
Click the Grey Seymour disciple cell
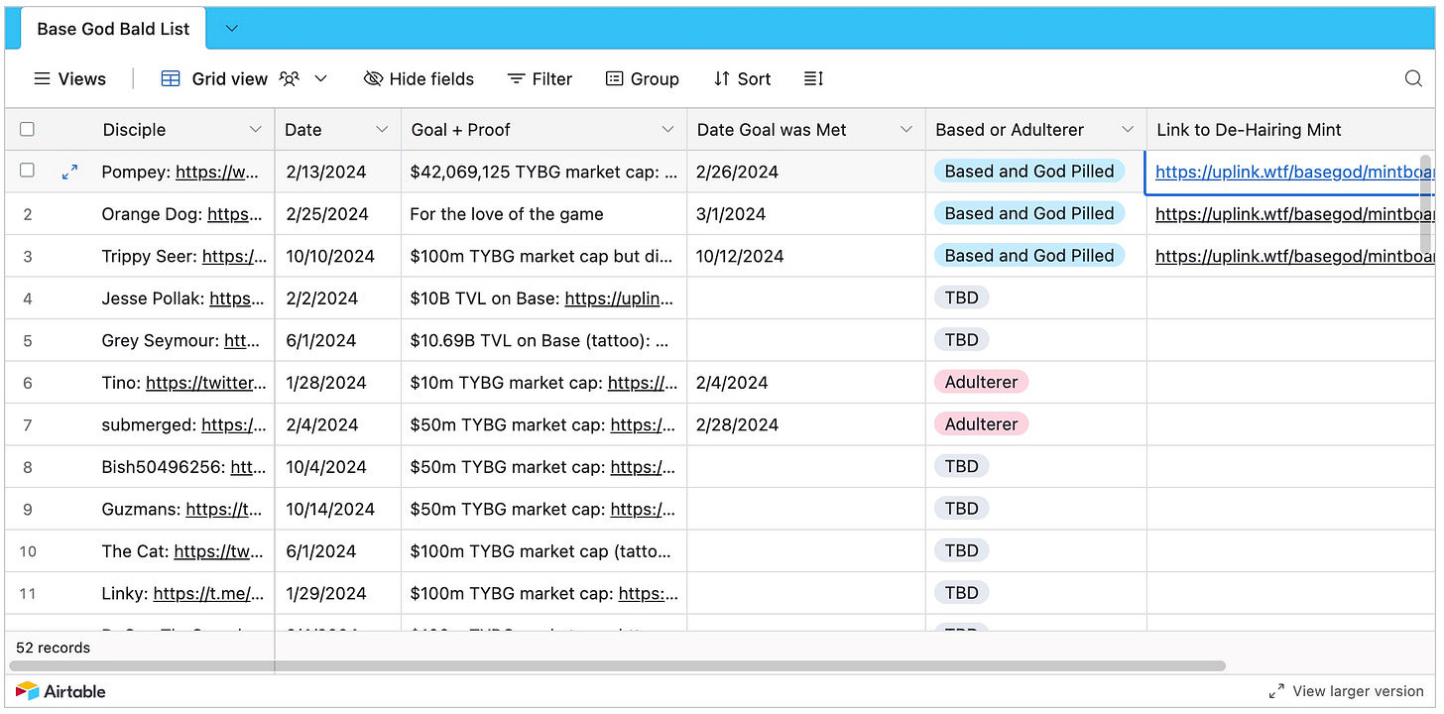pyautogui.click(x=181, y=340)
